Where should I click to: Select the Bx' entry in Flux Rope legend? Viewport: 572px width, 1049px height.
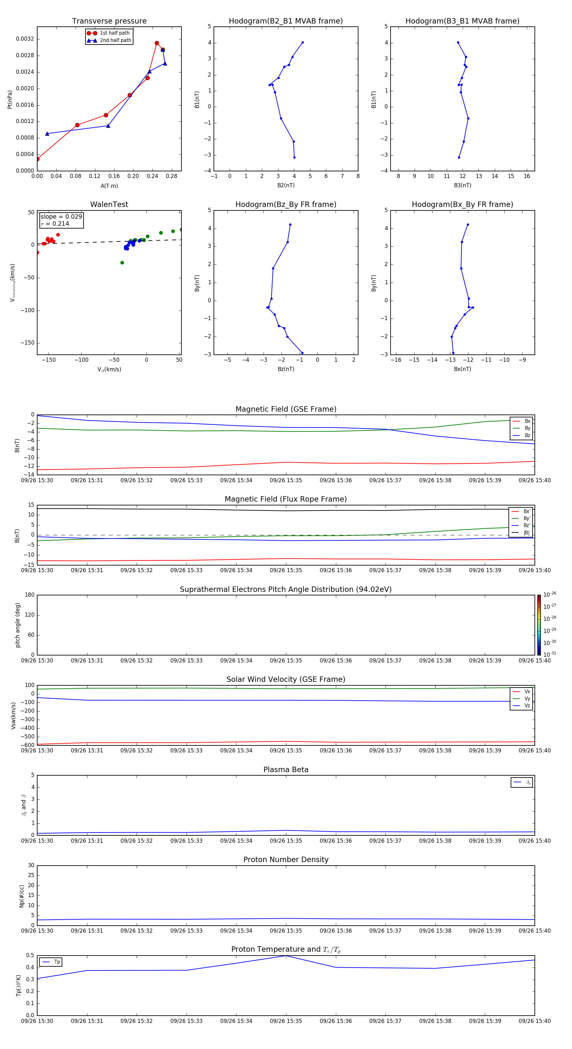[x=521, y=511]
